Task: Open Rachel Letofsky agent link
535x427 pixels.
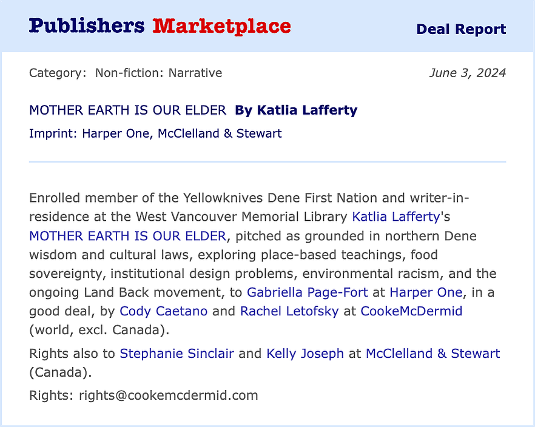Action: click(x=289, y=311)
